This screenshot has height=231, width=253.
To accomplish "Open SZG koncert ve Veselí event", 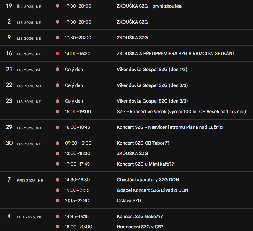I will pyautogui.click(x=181, y=112).
